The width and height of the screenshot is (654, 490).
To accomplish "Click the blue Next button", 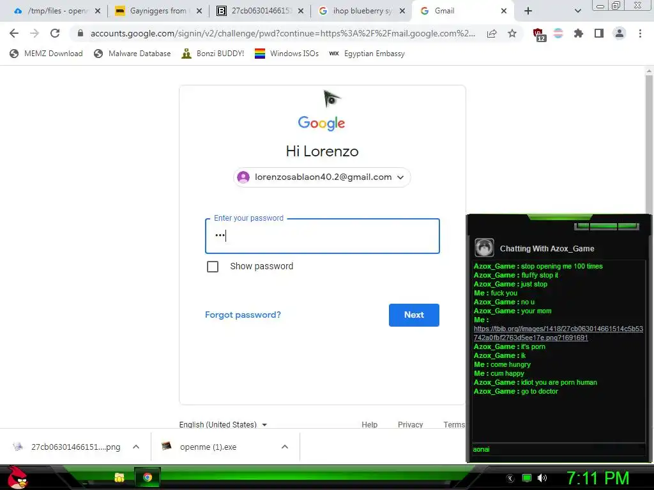I will [414, 315].
